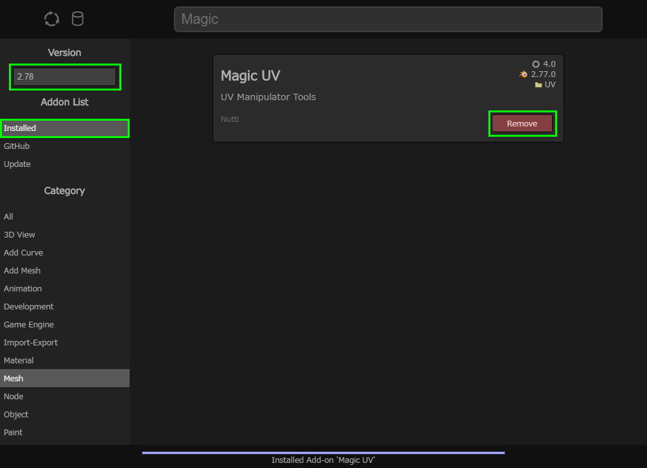Image resolution: width=647 pixels, height=468 pixels.
Task: Select the Node category
Action: click(65, 397)
